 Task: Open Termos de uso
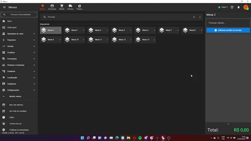pyautogui.click(x=19, y=124)
